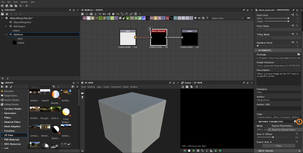
Task: Collapse the MyPolygon graph tree item
Action: (x=6, y=26)
